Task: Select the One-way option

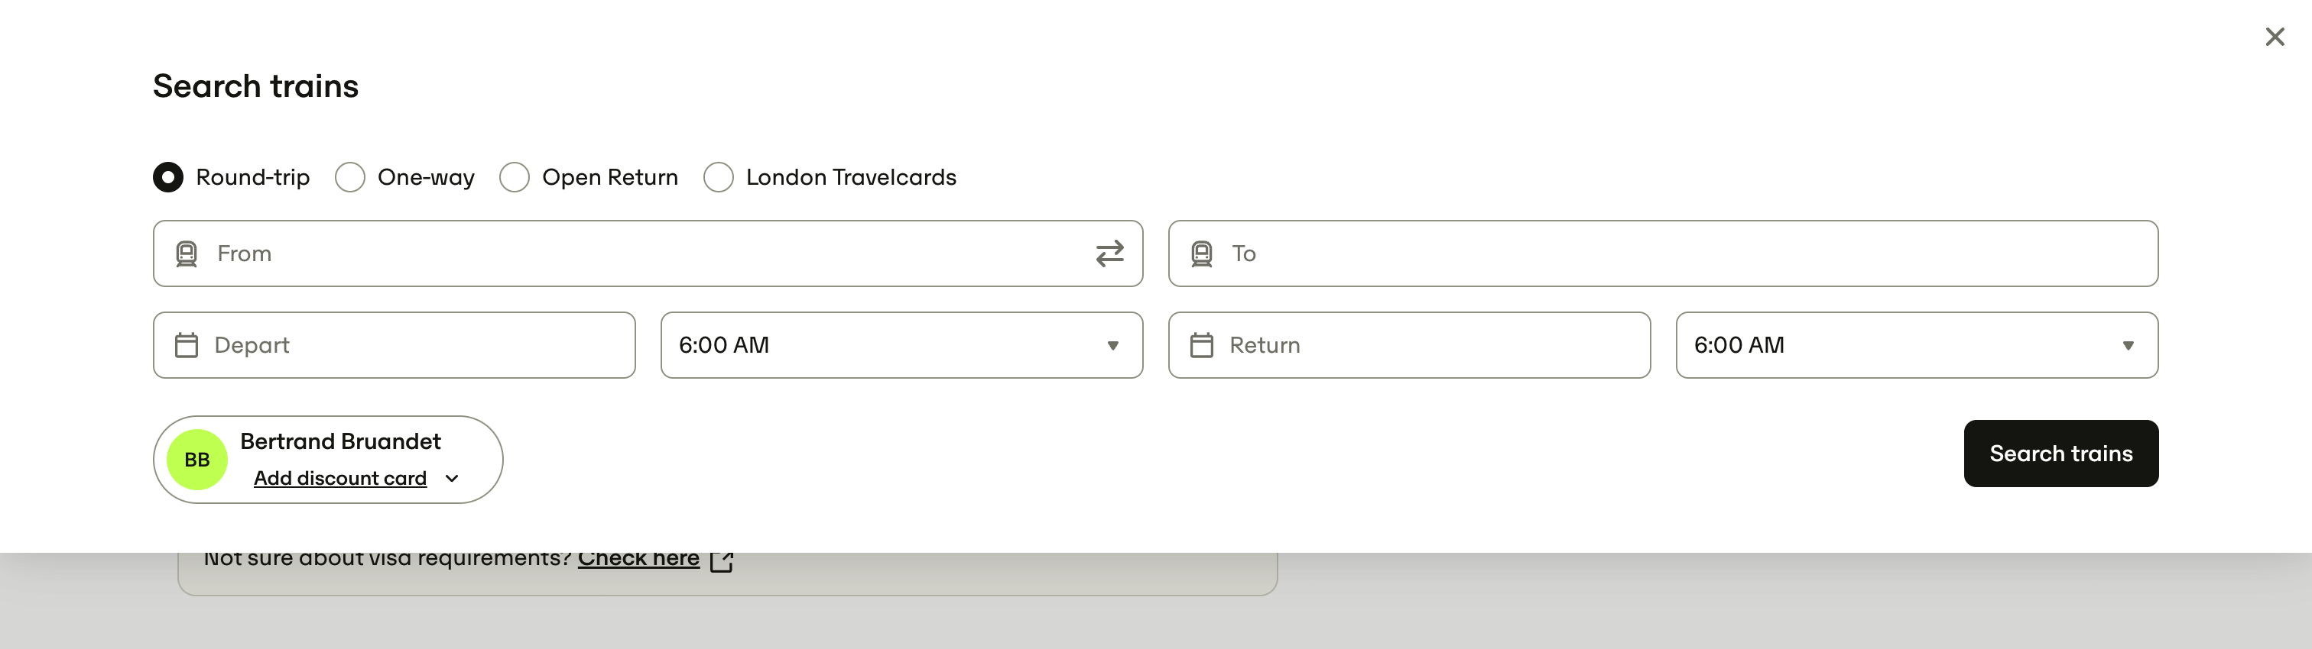Action: (x=350, y=177)
